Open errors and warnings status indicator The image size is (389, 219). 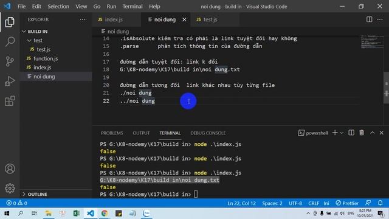tap(16, 203)
